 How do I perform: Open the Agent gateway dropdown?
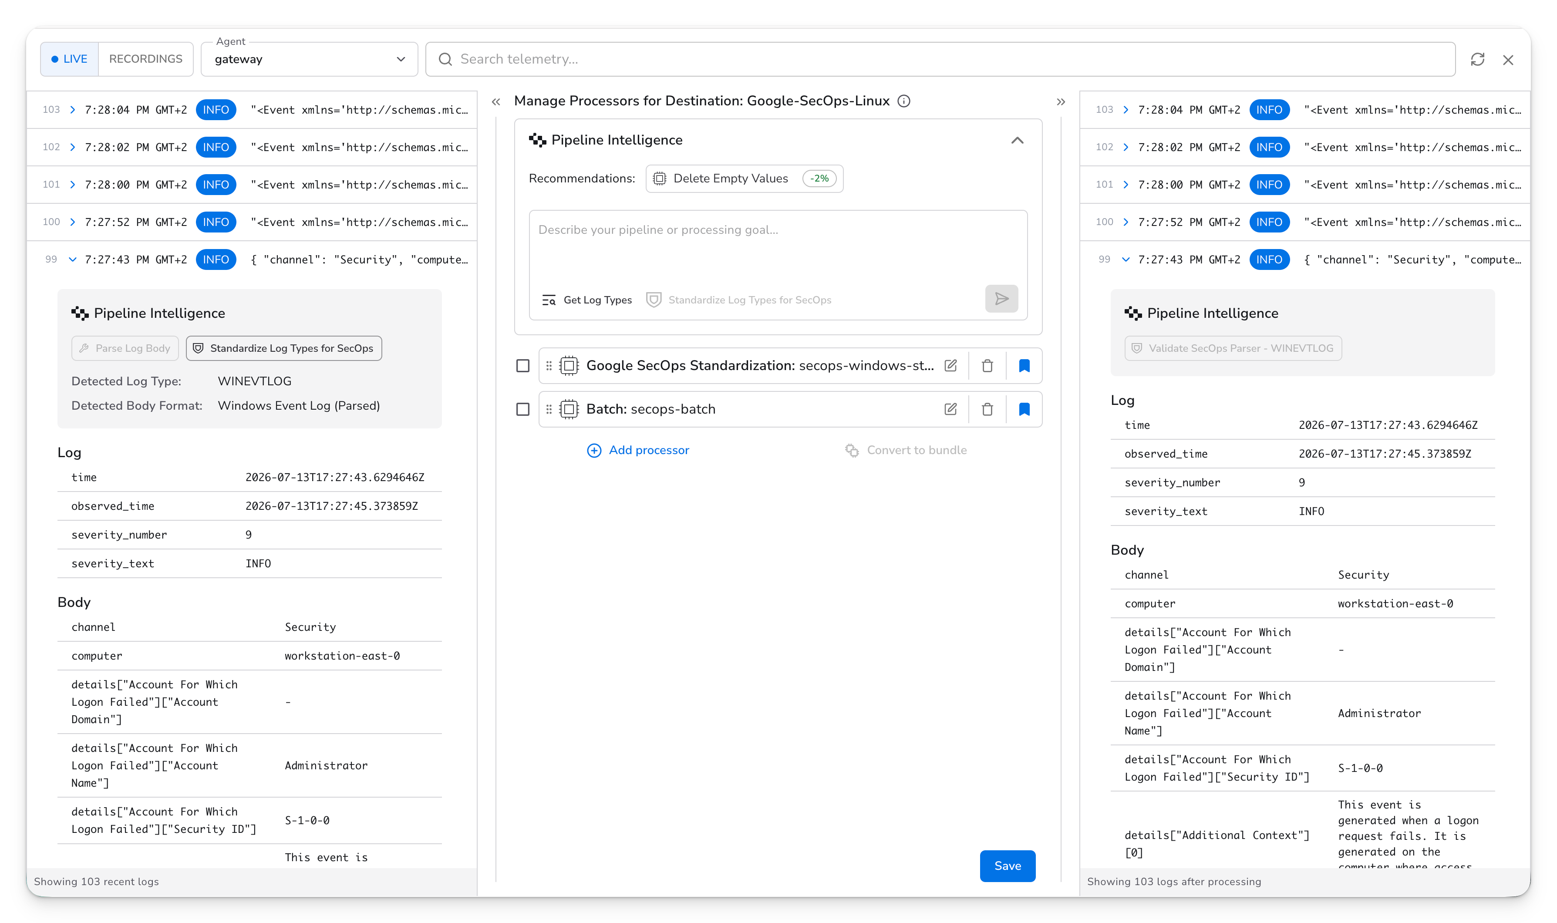click(309, 59)
